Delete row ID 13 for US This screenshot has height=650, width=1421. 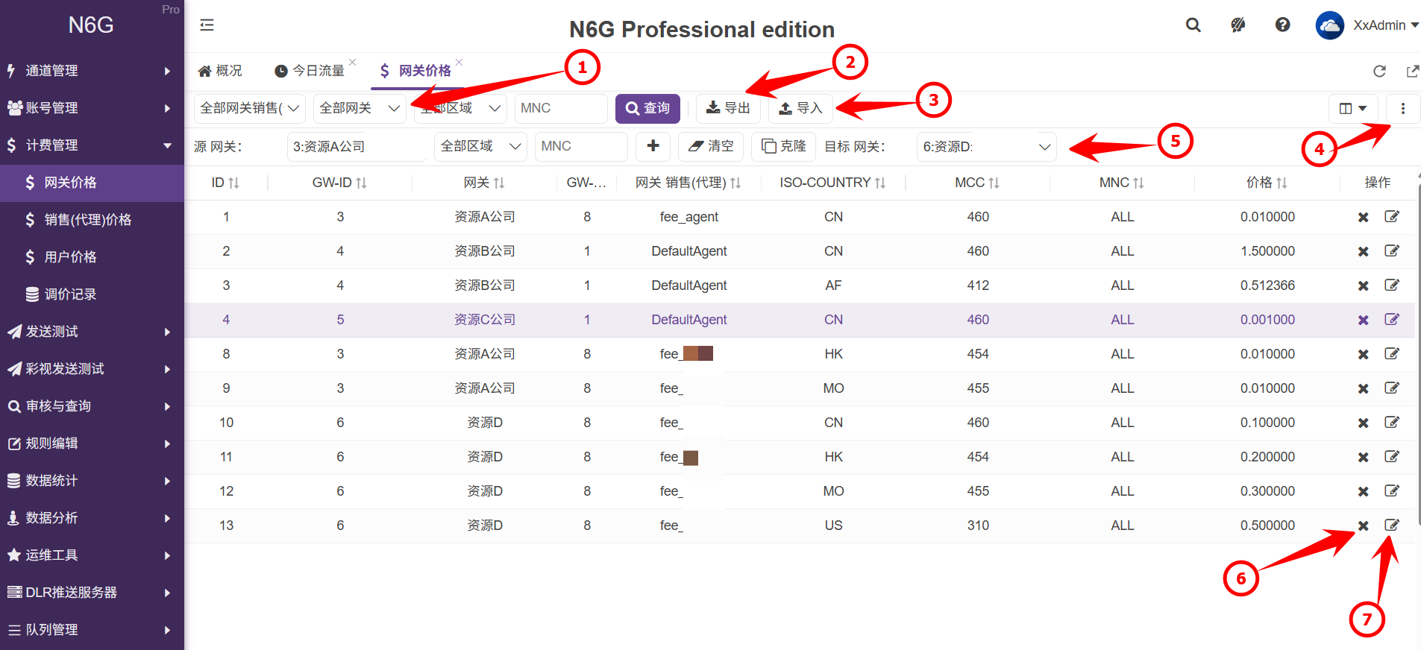pos(1363,526)
